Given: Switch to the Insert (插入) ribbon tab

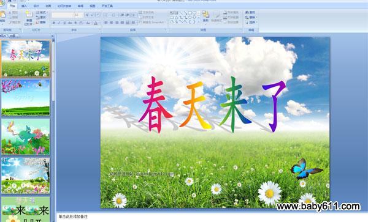Looking at the screenshot, I should click(x=24, y=6).
